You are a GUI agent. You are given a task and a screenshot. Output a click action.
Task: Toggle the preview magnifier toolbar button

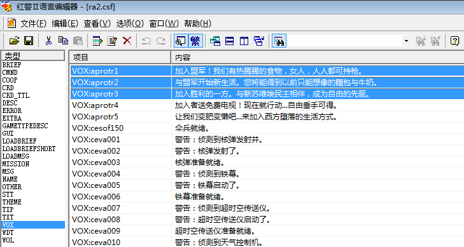(x=181, y=41)
